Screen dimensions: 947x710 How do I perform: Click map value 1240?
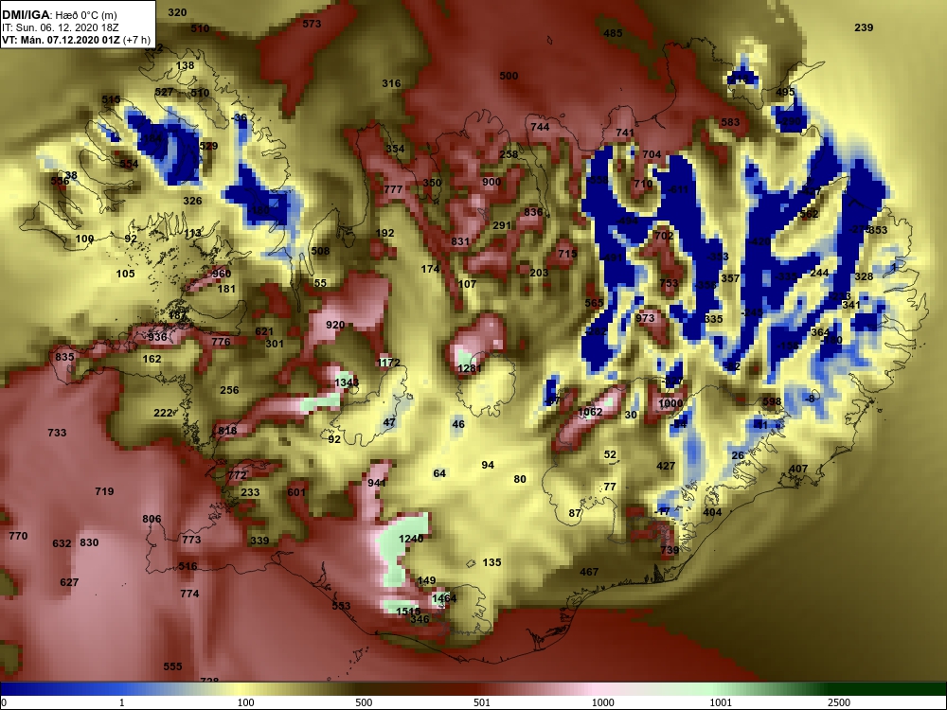[411, 539]
